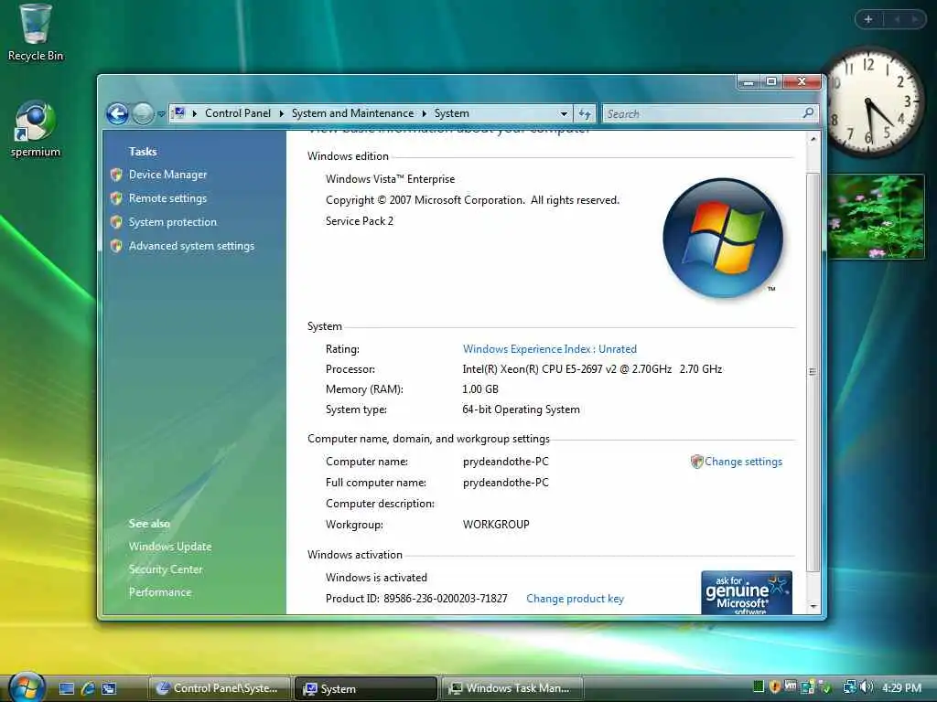
Task: Open Performance under See also
Action: (160, 591)
